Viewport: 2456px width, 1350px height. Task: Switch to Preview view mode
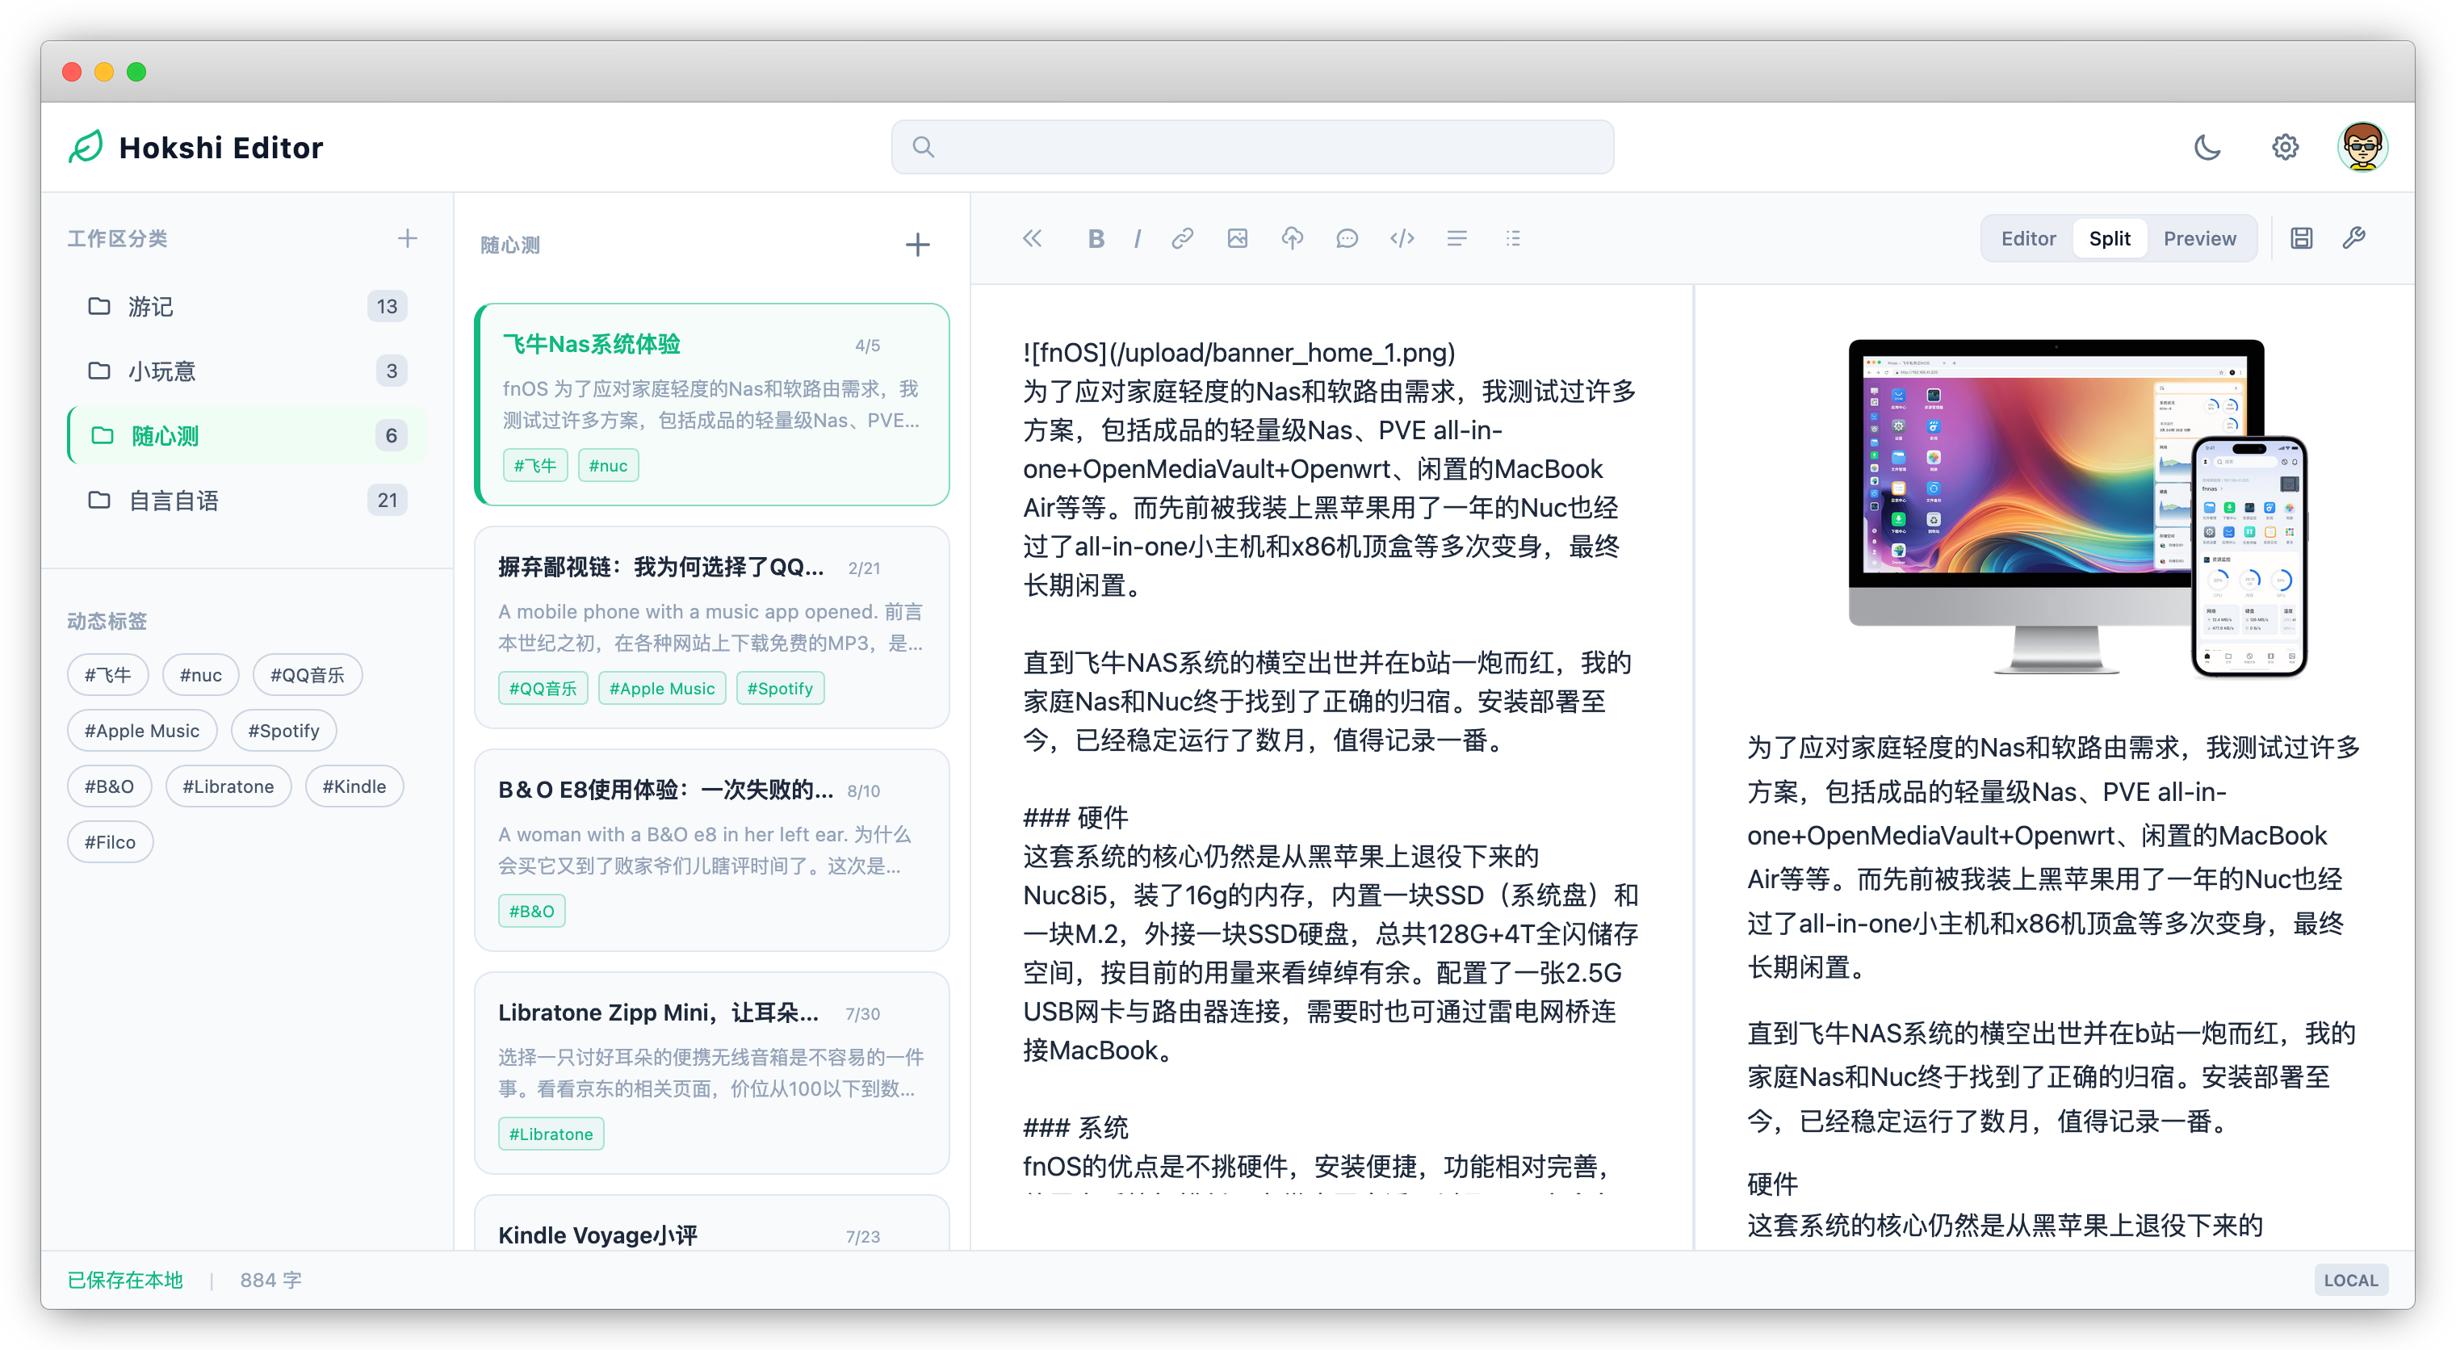coord(2198,238)
